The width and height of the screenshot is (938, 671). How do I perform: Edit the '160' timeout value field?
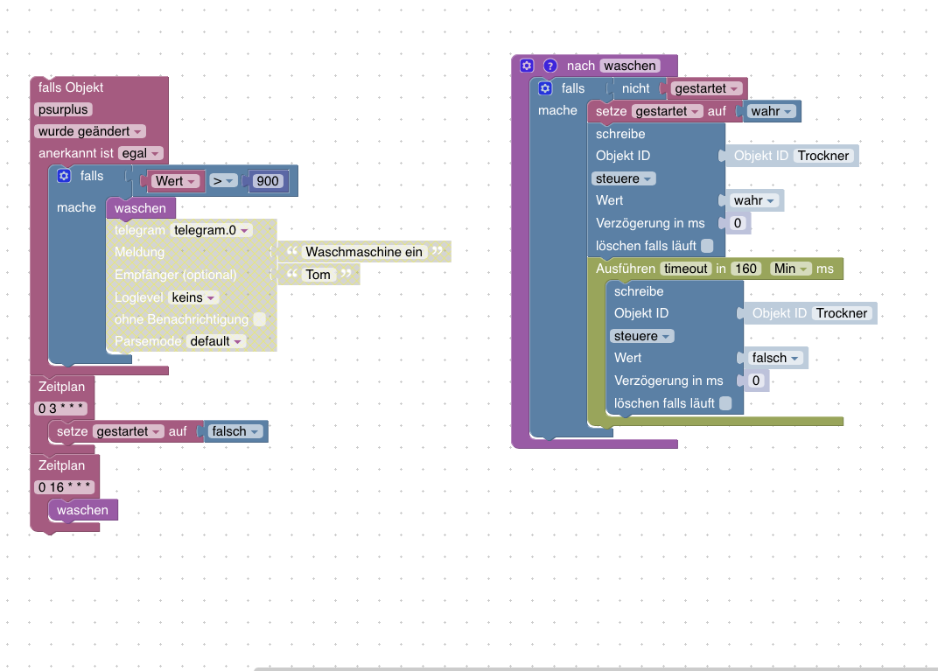coord(746,269)
